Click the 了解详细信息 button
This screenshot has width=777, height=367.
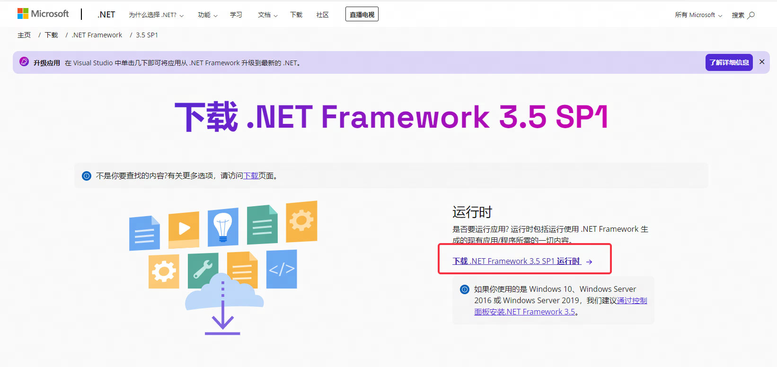point(729,62)
